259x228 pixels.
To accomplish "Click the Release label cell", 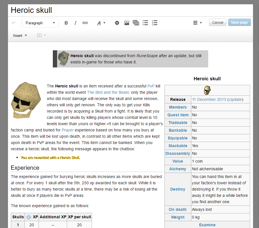I will 178,99.
